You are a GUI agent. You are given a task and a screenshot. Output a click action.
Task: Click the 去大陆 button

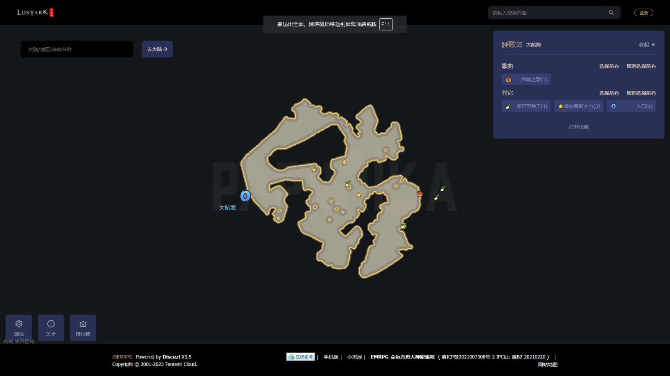[157, 49]
